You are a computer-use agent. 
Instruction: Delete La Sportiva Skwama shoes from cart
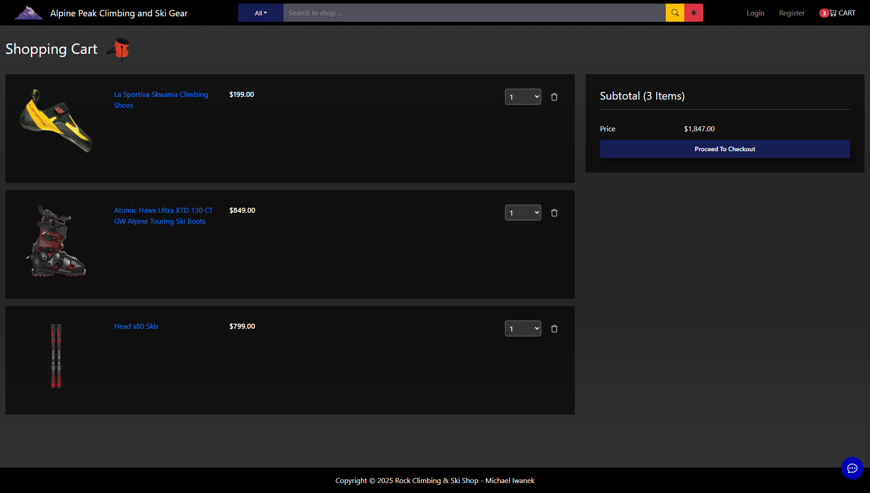(x=554, y=97)
